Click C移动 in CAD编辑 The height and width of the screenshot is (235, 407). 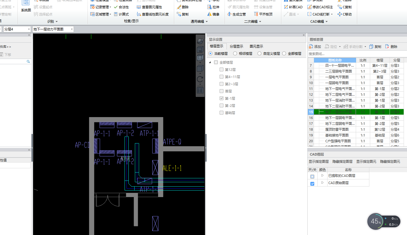[x=345, y=14]
